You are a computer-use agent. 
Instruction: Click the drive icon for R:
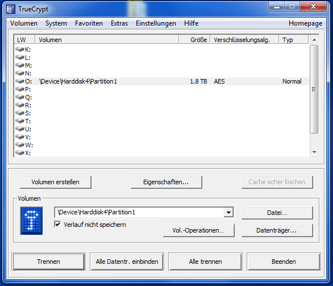20,105
